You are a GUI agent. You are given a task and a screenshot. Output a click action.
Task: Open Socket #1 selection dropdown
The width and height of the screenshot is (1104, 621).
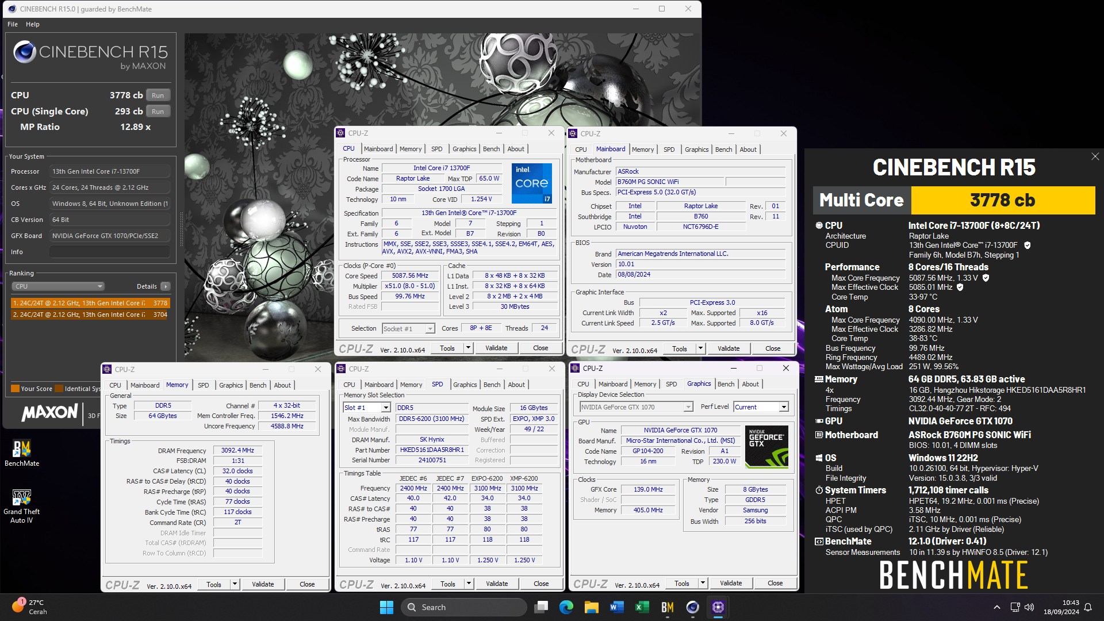[x=408, y=329]
